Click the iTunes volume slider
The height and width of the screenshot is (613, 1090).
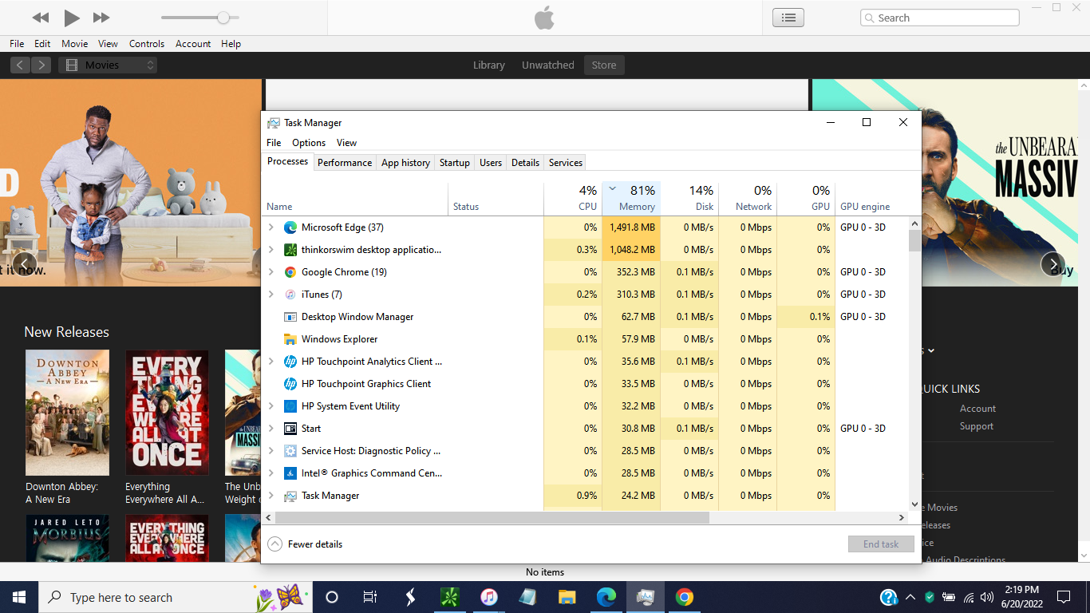pyautogui.click(x=199, y=18)
